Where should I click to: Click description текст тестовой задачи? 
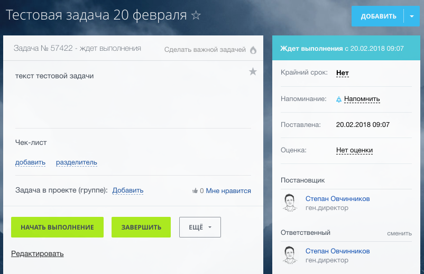[x=54, y=76]
